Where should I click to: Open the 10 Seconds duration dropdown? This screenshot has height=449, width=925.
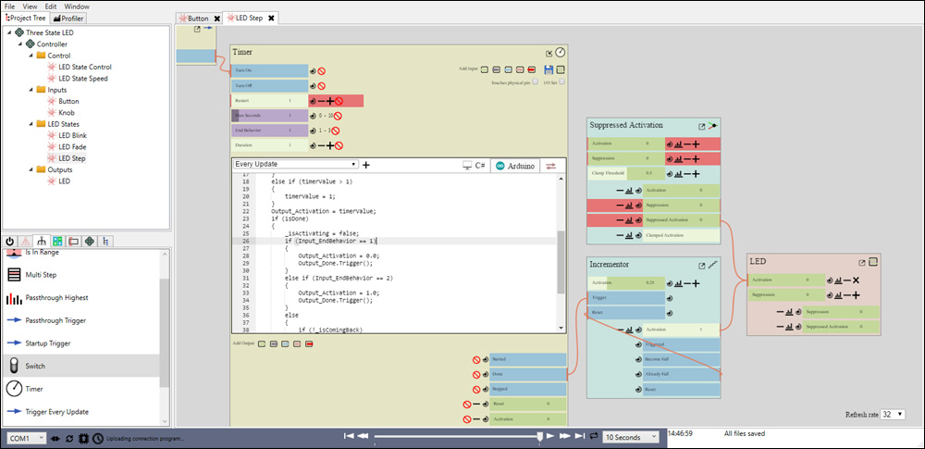coord(630,436)
